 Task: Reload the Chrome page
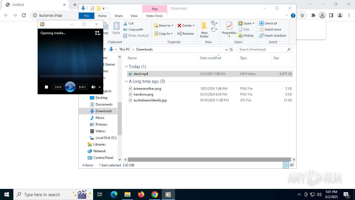pyautogui.click(x=24, y=16)
